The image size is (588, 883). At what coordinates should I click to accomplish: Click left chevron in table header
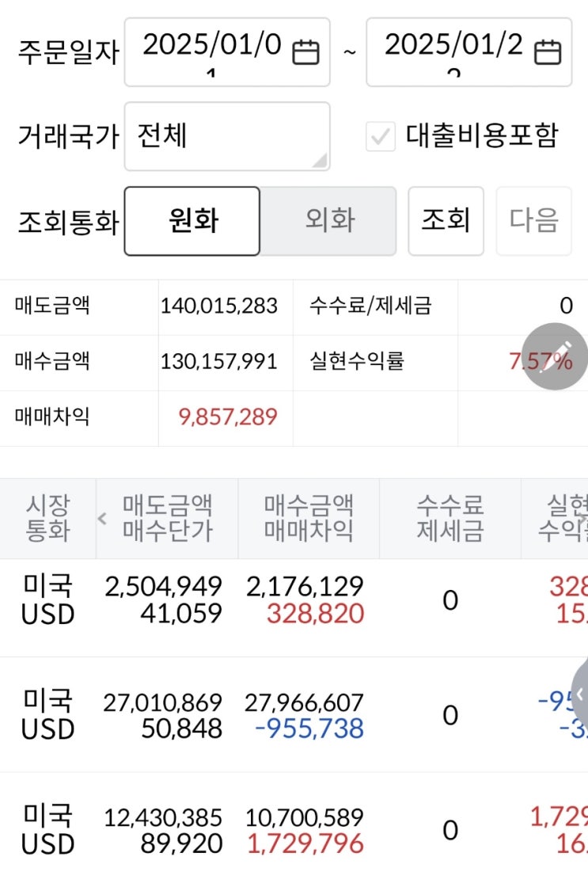pyautogui.click(x=102, y=519)
